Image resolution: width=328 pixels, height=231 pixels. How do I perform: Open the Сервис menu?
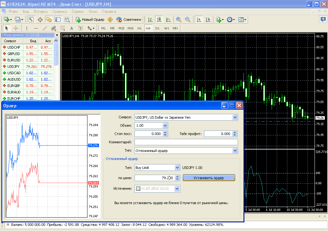point(78,11)
